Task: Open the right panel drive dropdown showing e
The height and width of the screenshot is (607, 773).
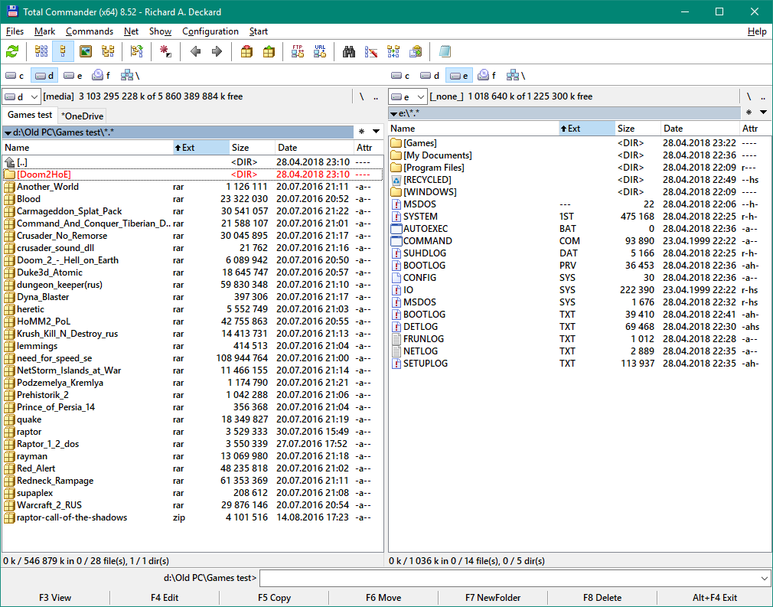Action: coord(407,96)
